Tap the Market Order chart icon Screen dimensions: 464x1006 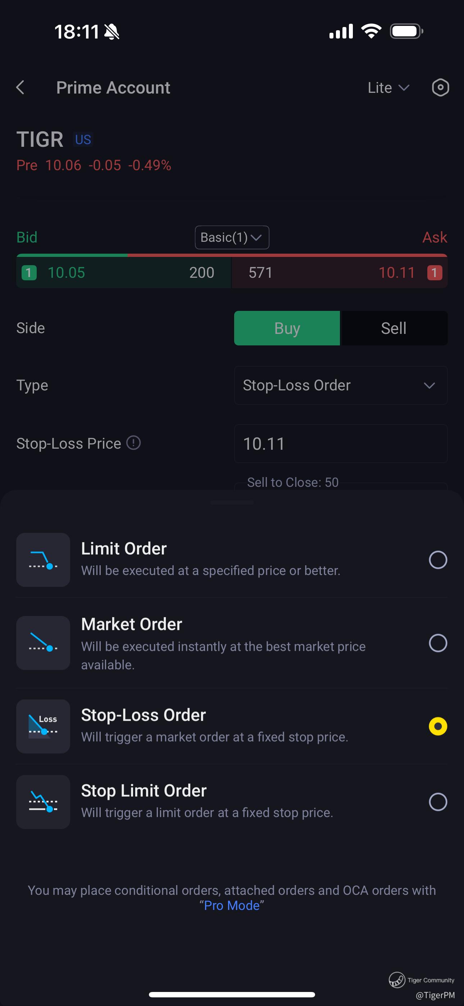(x=43, y=643)
